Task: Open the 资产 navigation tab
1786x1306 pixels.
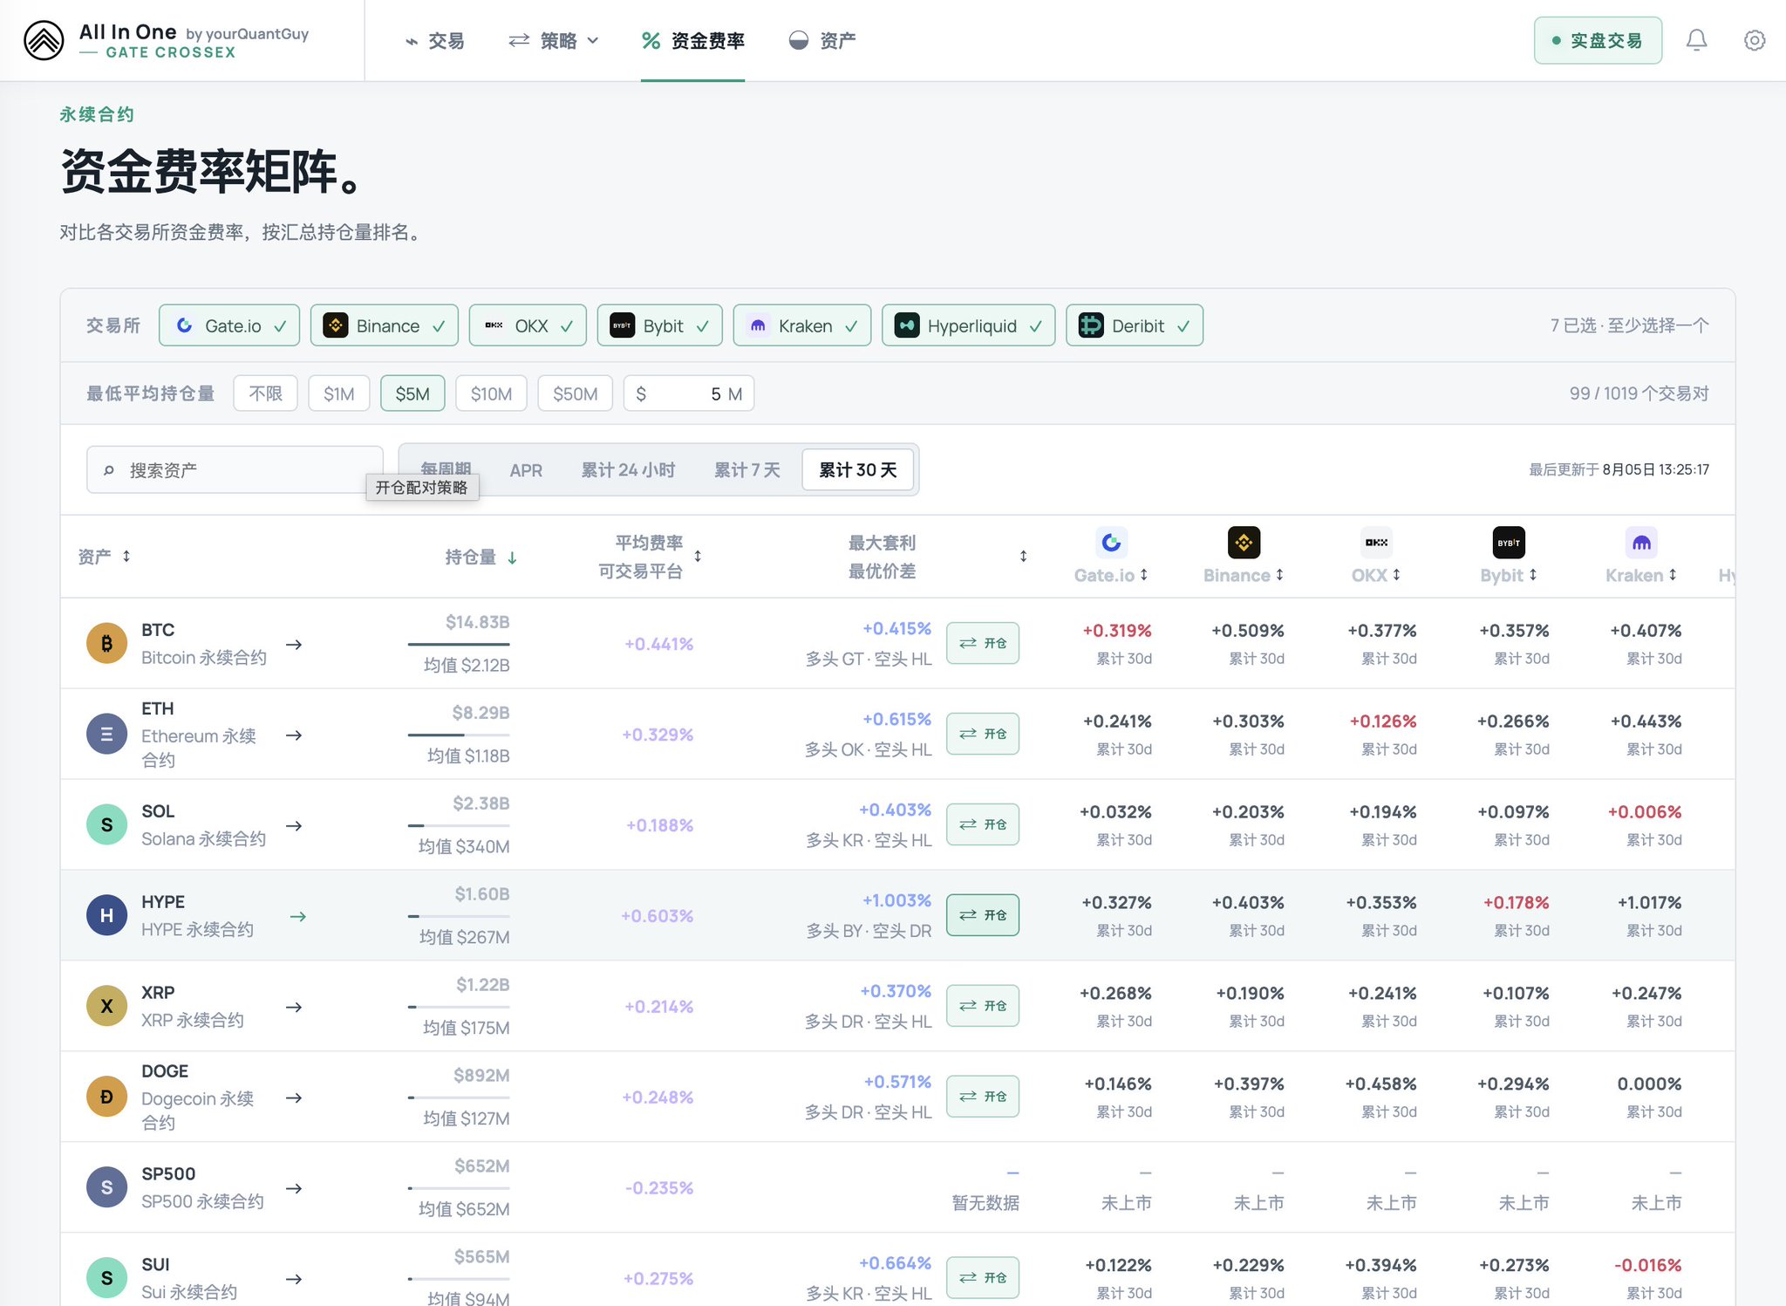Action: [x=822, y=40]
